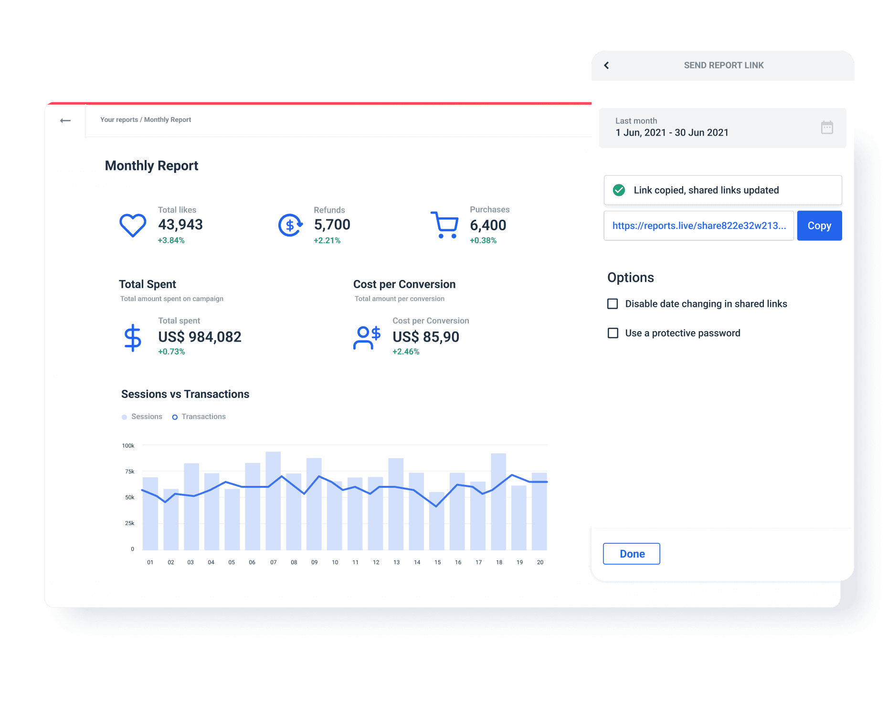
Task: Click the heart icon above Total likes
Action: click(133, 225)
